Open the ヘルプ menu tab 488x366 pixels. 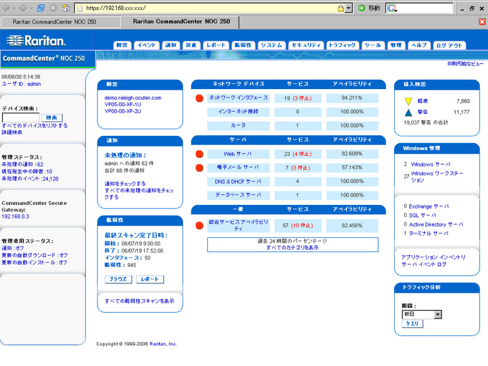point(419,45)
